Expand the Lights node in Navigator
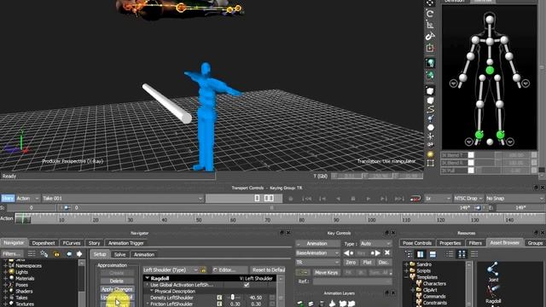 6,272
